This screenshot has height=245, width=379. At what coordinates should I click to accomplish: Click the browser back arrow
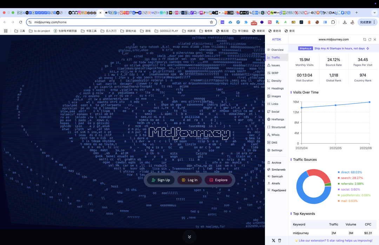pyautogui.click(x=5, y=22)
